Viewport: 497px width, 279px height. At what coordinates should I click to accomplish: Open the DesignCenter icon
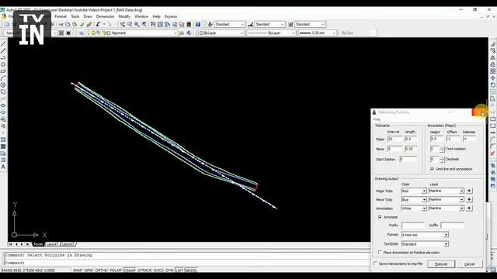160,24
